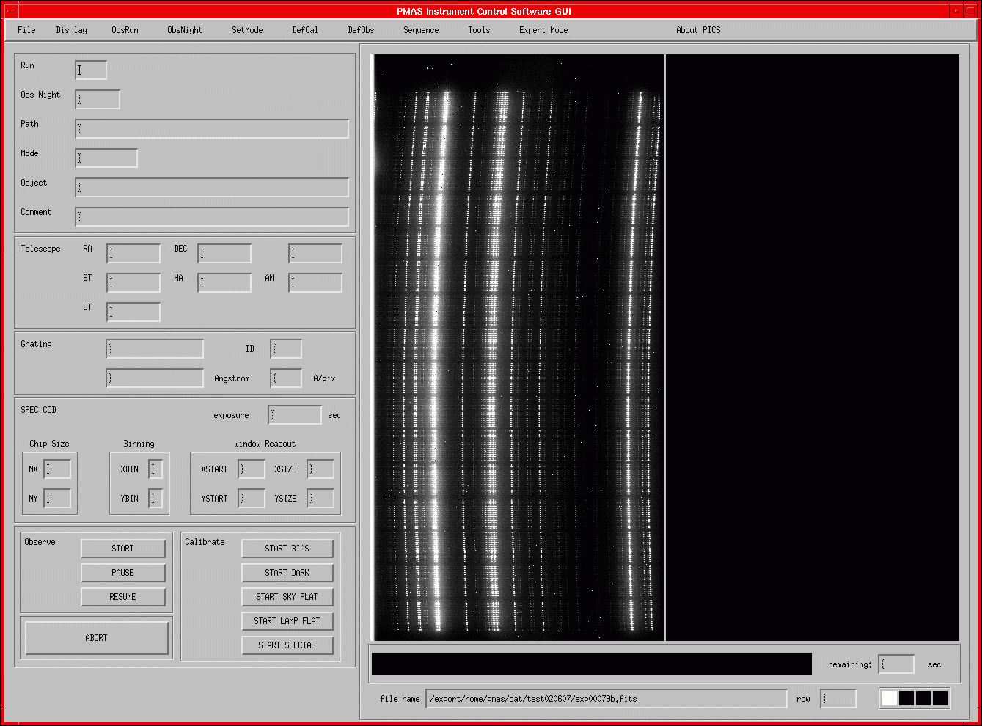Click the file name path field
Screen dimensions: 982x726
coord(606,699)
